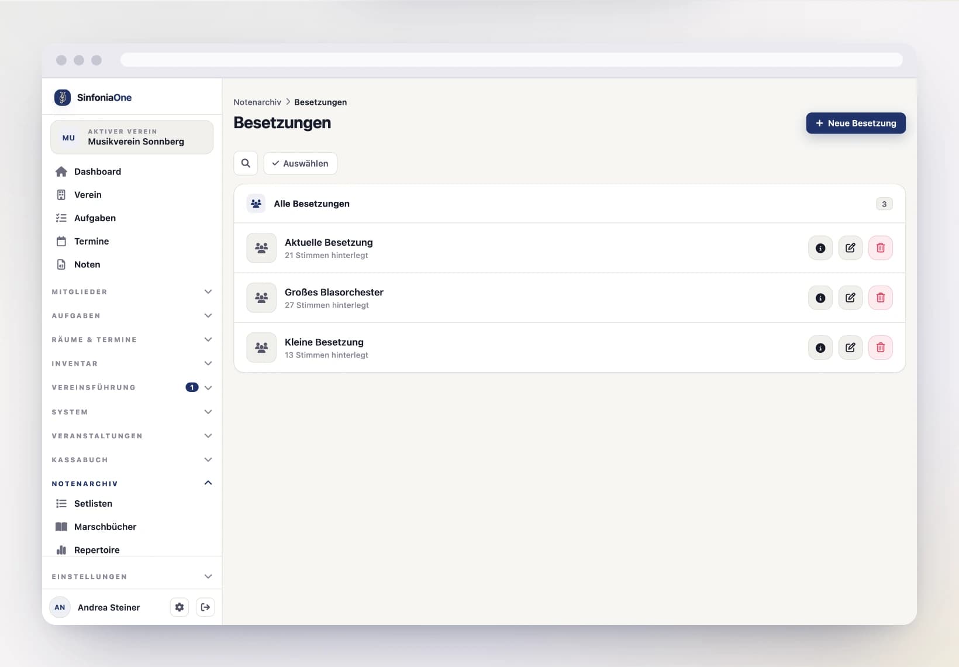Click the browser address bar
The height and width of the screenshot is (667, 959).
(512, 60)
